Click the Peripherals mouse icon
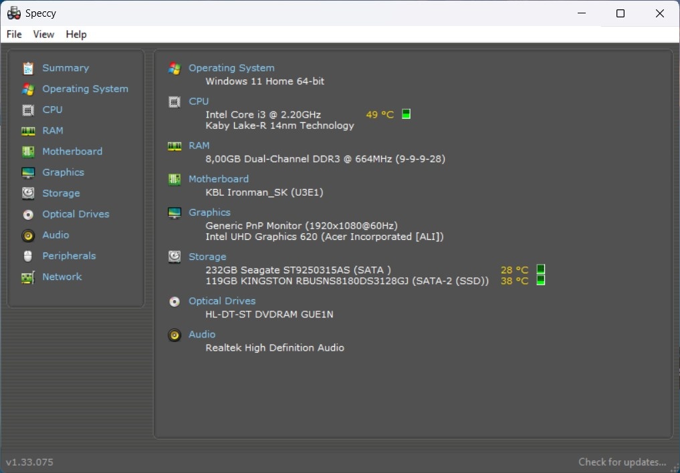Screen dimensions: 680x473 point(27,255)
